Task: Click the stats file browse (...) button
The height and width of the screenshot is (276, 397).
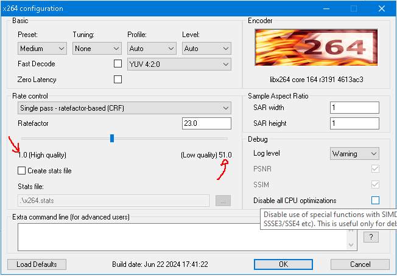Action: (x=223, y=201)
